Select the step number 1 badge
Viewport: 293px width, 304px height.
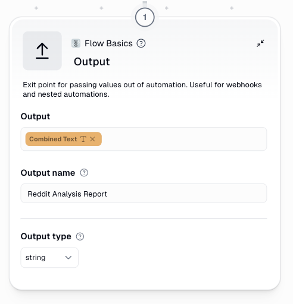click(x=145, y=17)
